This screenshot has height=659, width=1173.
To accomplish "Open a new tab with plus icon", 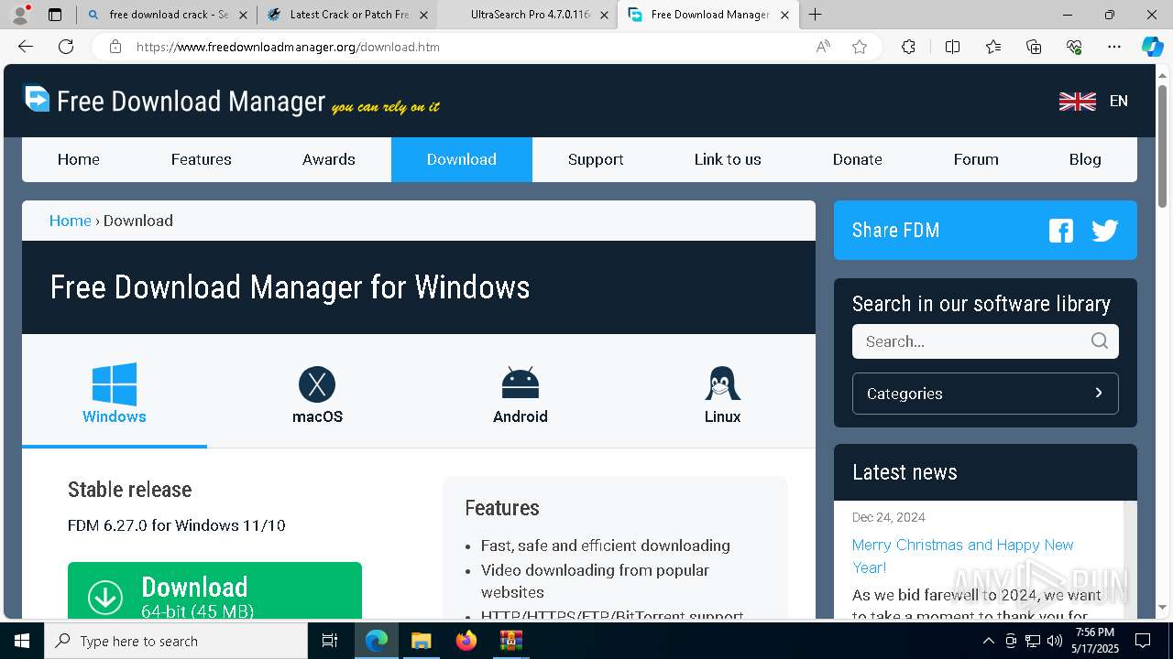I will coord(815,15).
